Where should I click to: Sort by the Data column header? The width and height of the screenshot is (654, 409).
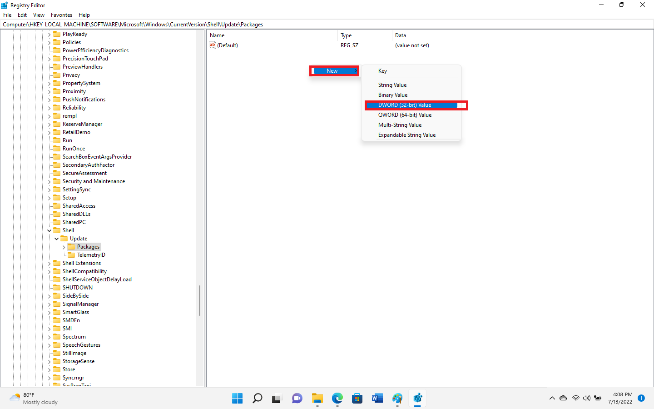tap(457, 35)
